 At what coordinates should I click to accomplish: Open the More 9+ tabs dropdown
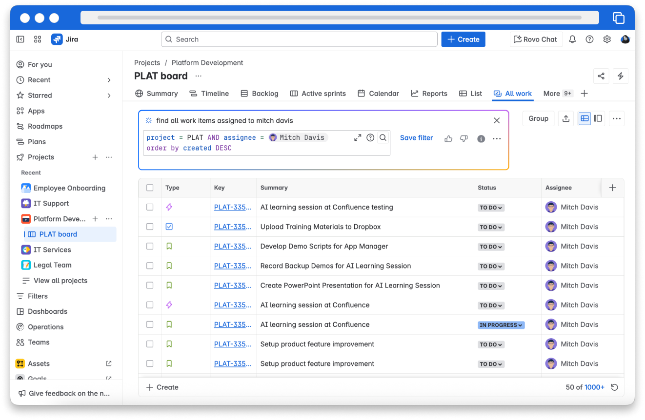pos(558,94)
